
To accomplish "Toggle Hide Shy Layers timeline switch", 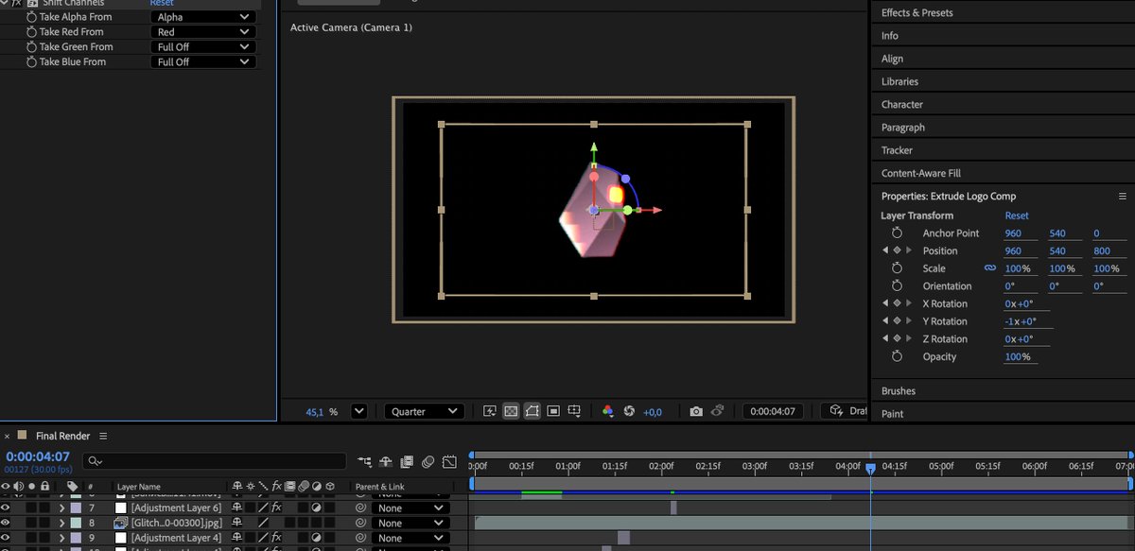I will (386, 461).
